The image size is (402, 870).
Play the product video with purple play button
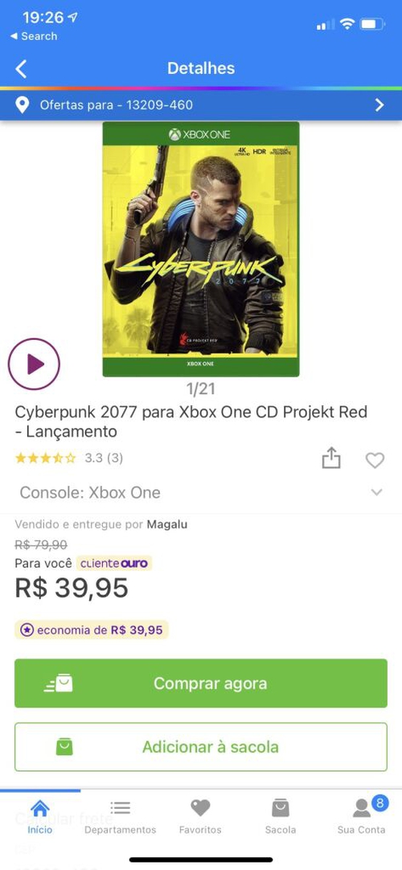tap(34, 364)
